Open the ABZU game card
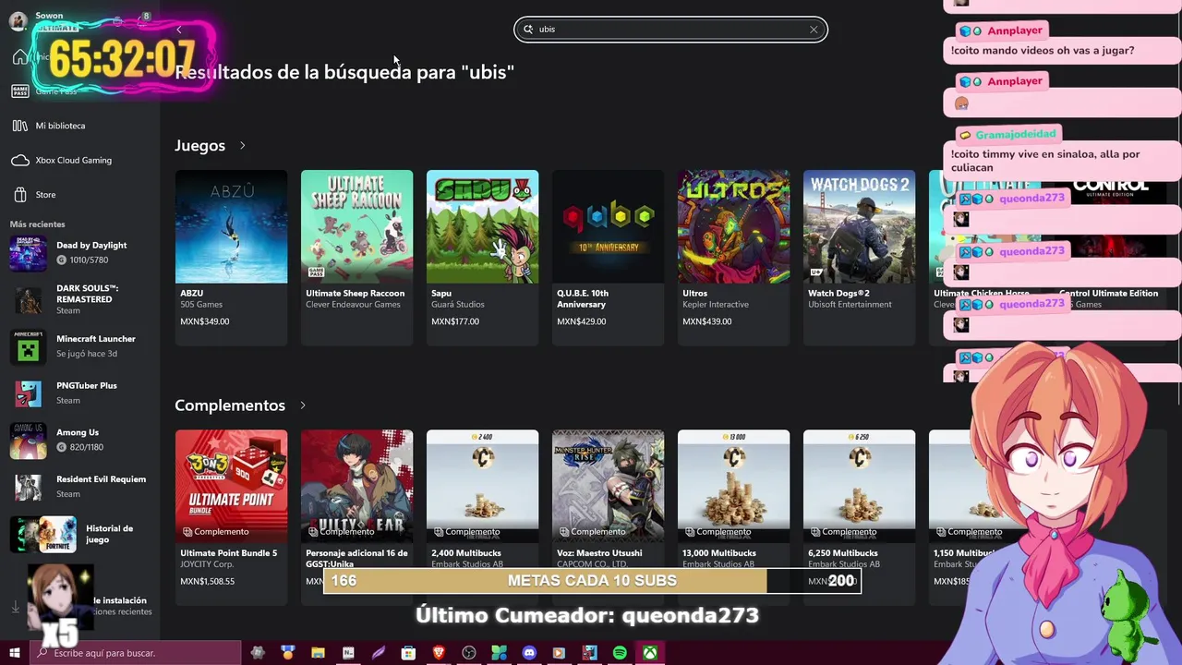The height and width of the screenshot is (665, 1182). 231,257
